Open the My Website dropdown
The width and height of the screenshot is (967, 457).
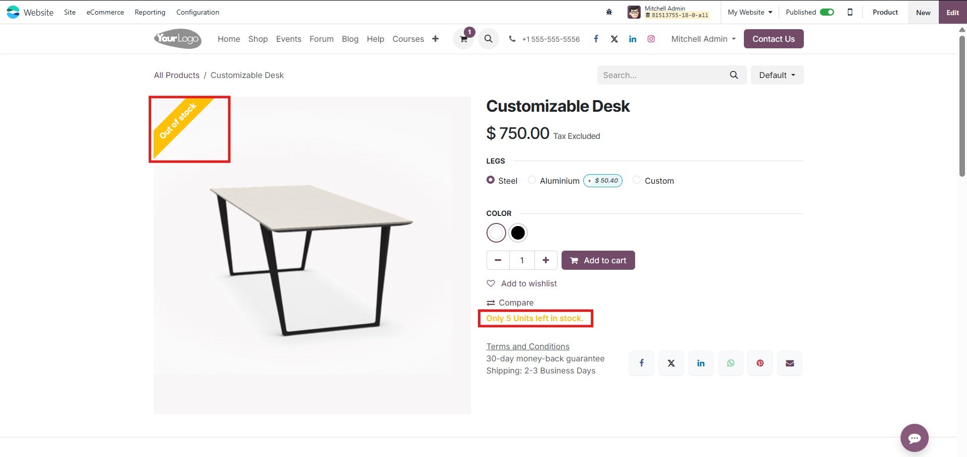749,12
